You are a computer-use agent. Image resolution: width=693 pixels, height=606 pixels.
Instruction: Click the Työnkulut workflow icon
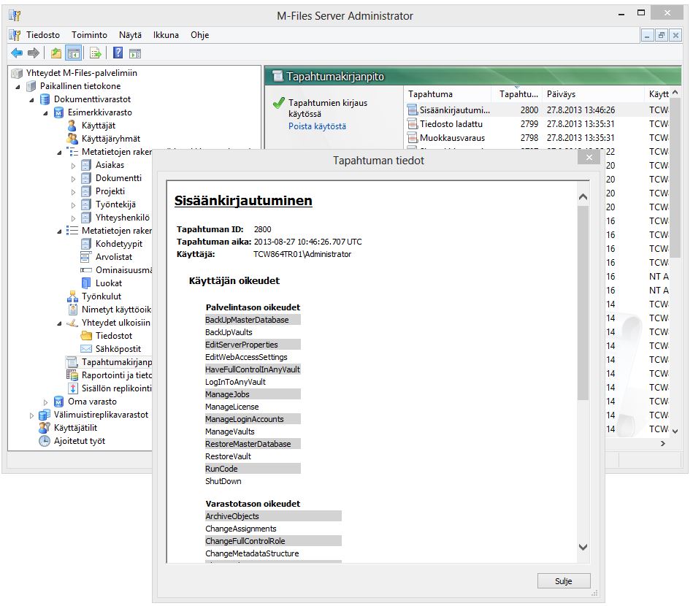click(x=72, y=296)
